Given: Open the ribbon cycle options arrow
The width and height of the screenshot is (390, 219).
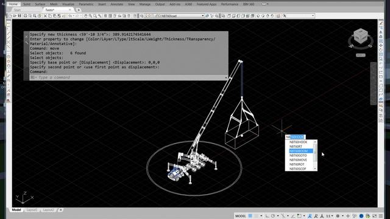Looking at the screenshot, I should (268, 4).
